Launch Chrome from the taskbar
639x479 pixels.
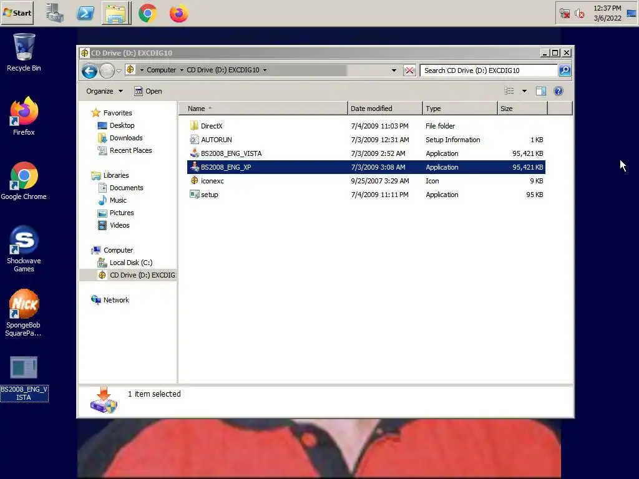coord(147,13)
